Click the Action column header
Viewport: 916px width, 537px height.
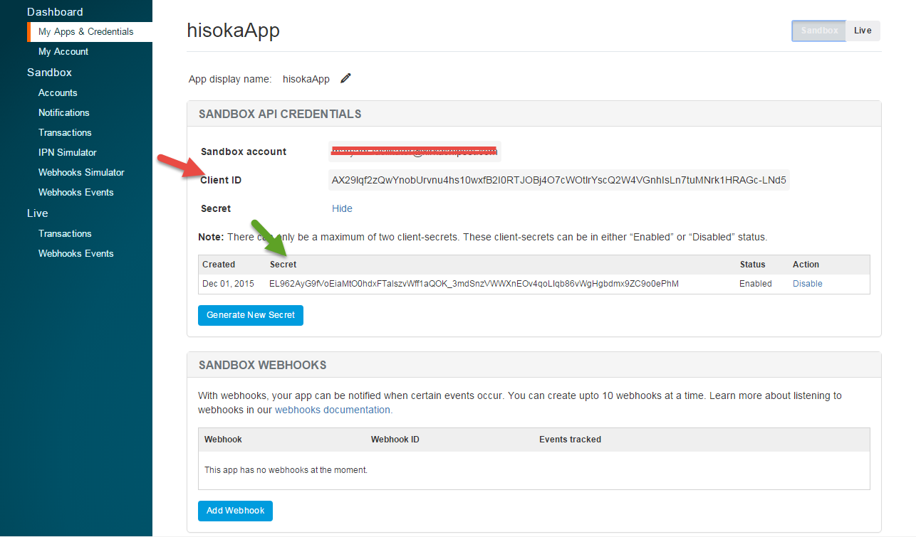(x=806, y=265)
